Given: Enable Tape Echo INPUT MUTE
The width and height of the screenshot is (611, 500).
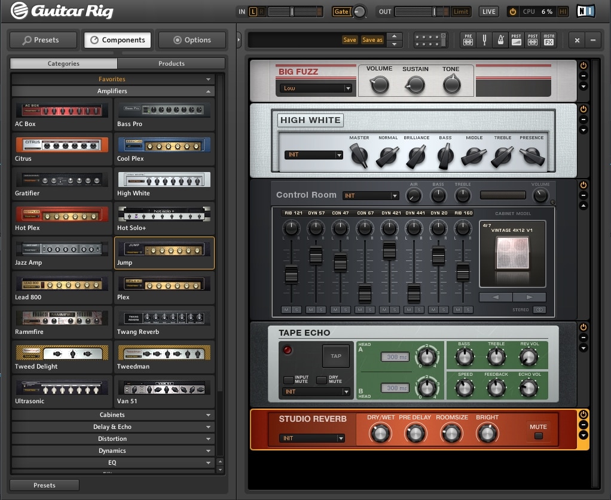Looking at the screenshot, I should pyautogui.click(x=288, y=380).
